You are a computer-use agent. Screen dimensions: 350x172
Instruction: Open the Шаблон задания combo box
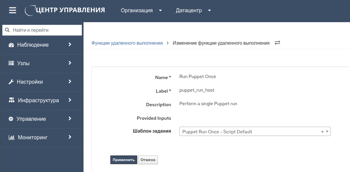[x=250, y=132]
